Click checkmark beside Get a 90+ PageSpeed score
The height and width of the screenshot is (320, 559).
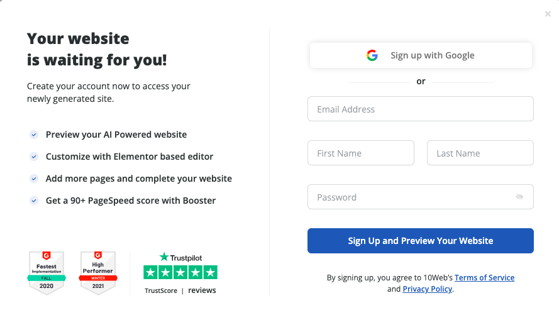click(34, 201)
